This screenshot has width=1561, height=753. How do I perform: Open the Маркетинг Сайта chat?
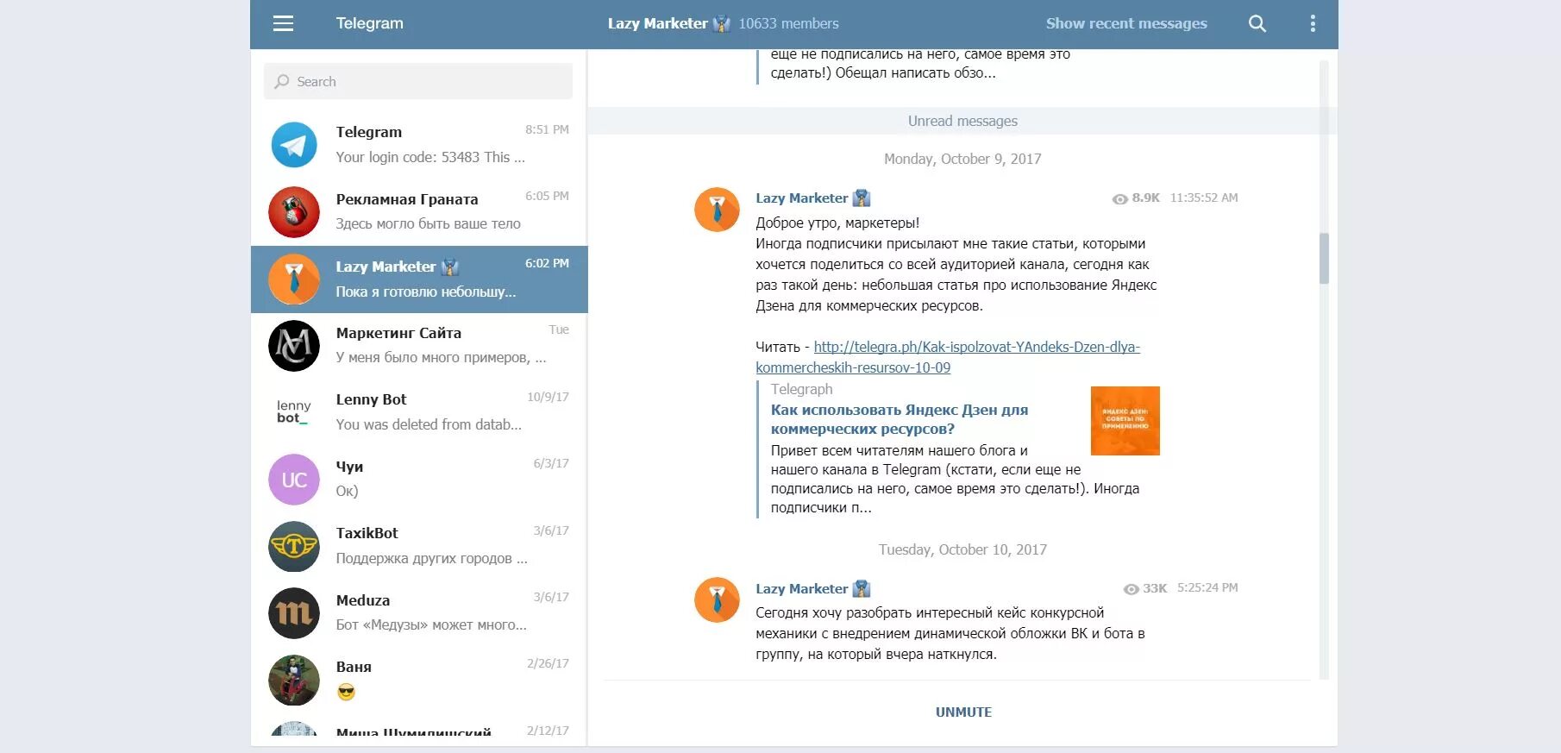point(419,345)
